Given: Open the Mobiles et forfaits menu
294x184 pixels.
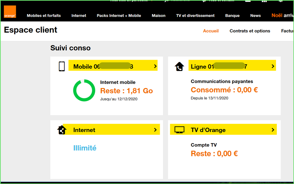Looking at the screenshot, I should pyautogui.click(x=44, y=16).
